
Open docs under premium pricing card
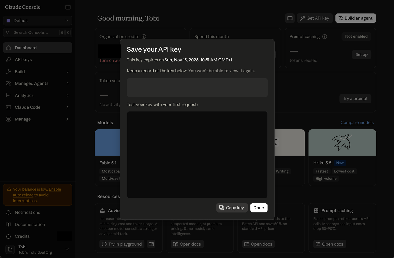pos(187,244)
